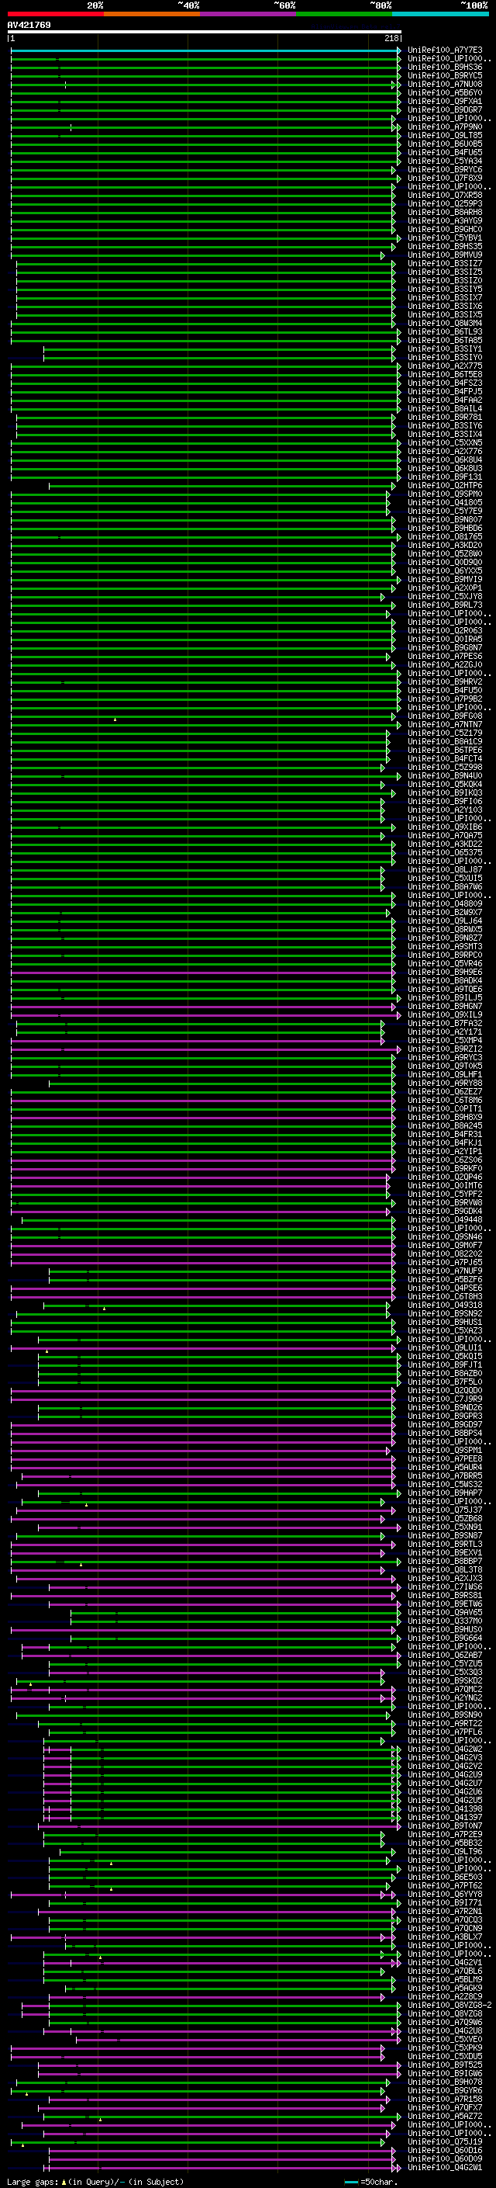Select the UniRef100_A3BLX7 label
496x2188 pixels.
445,1937
